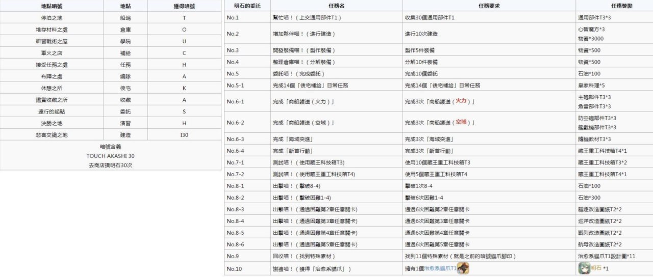
Task: Select the No.1 row label
Action: point(233,17)
